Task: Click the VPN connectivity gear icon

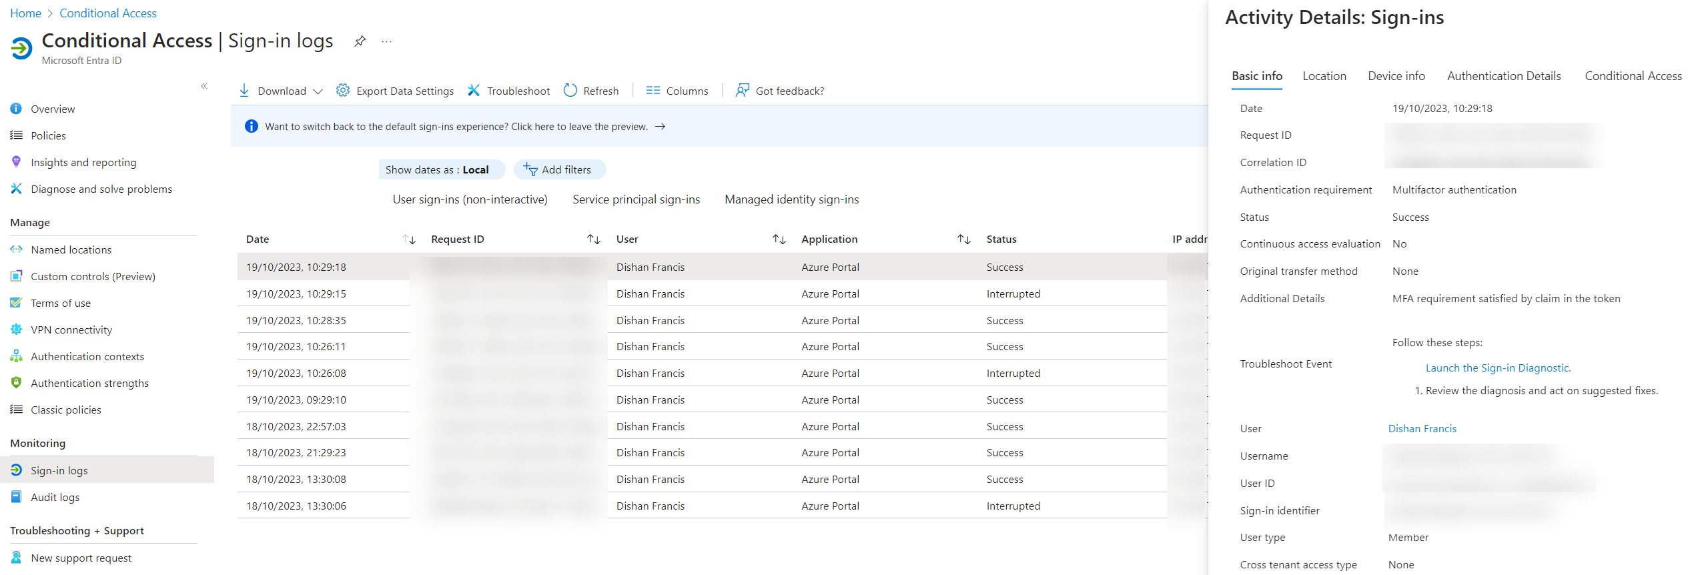Action: [x=16, y=330]
